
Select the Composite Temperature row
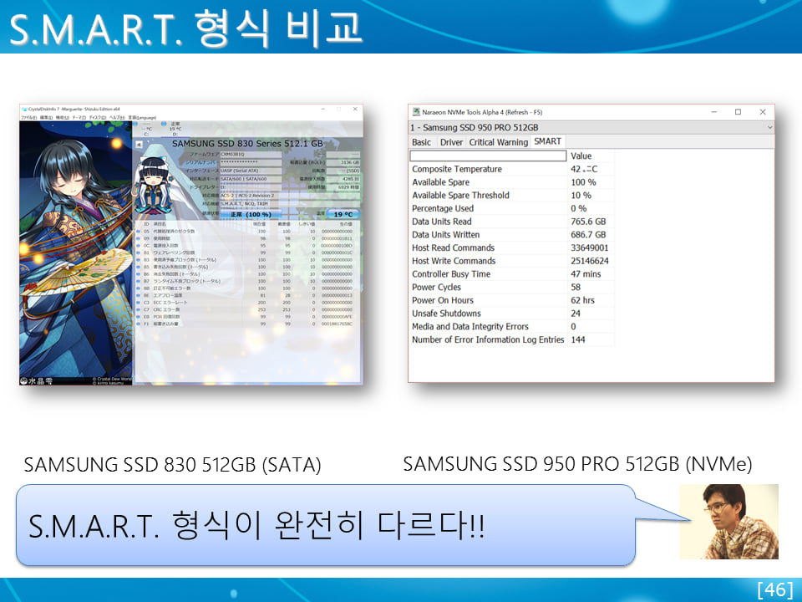point(512,169)
